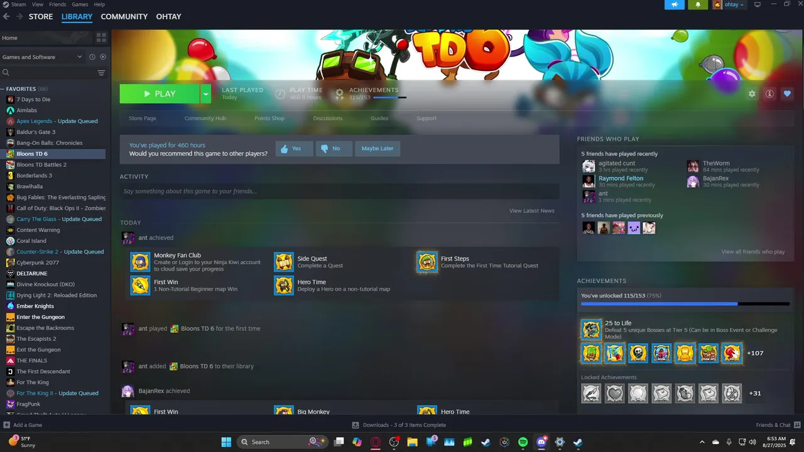Click the +107 unlocked achievements count
Screen dimensions: 804x452
point(755,353)
